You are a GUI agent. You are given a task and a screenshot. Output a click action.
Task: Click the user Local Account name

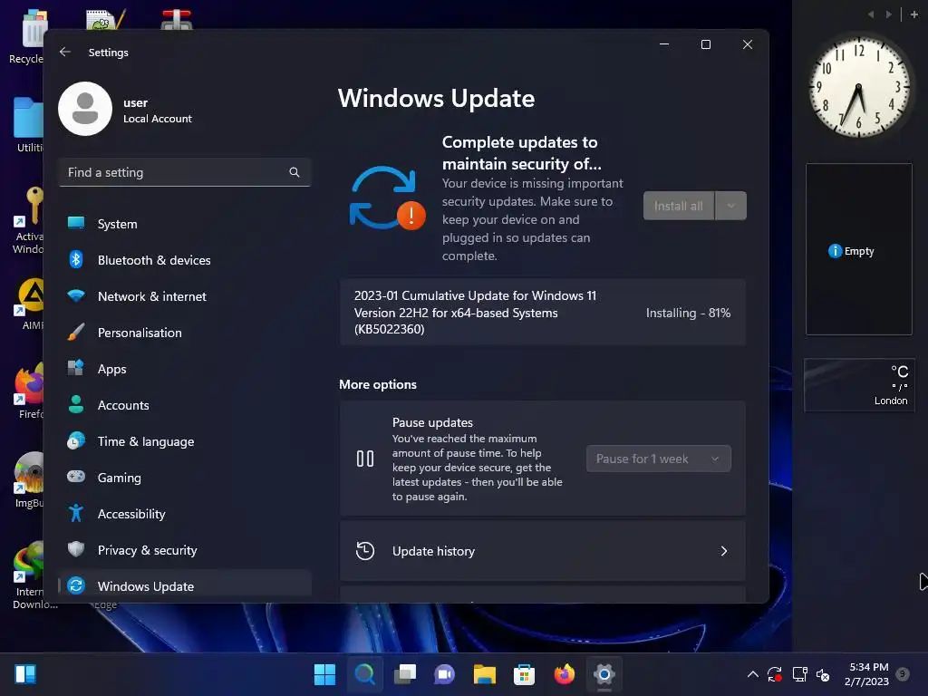(x=158, y=110)
